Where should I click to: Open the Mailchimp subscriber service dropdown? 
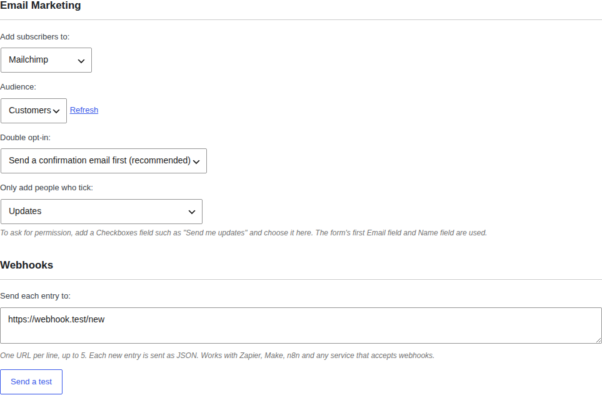46,60
